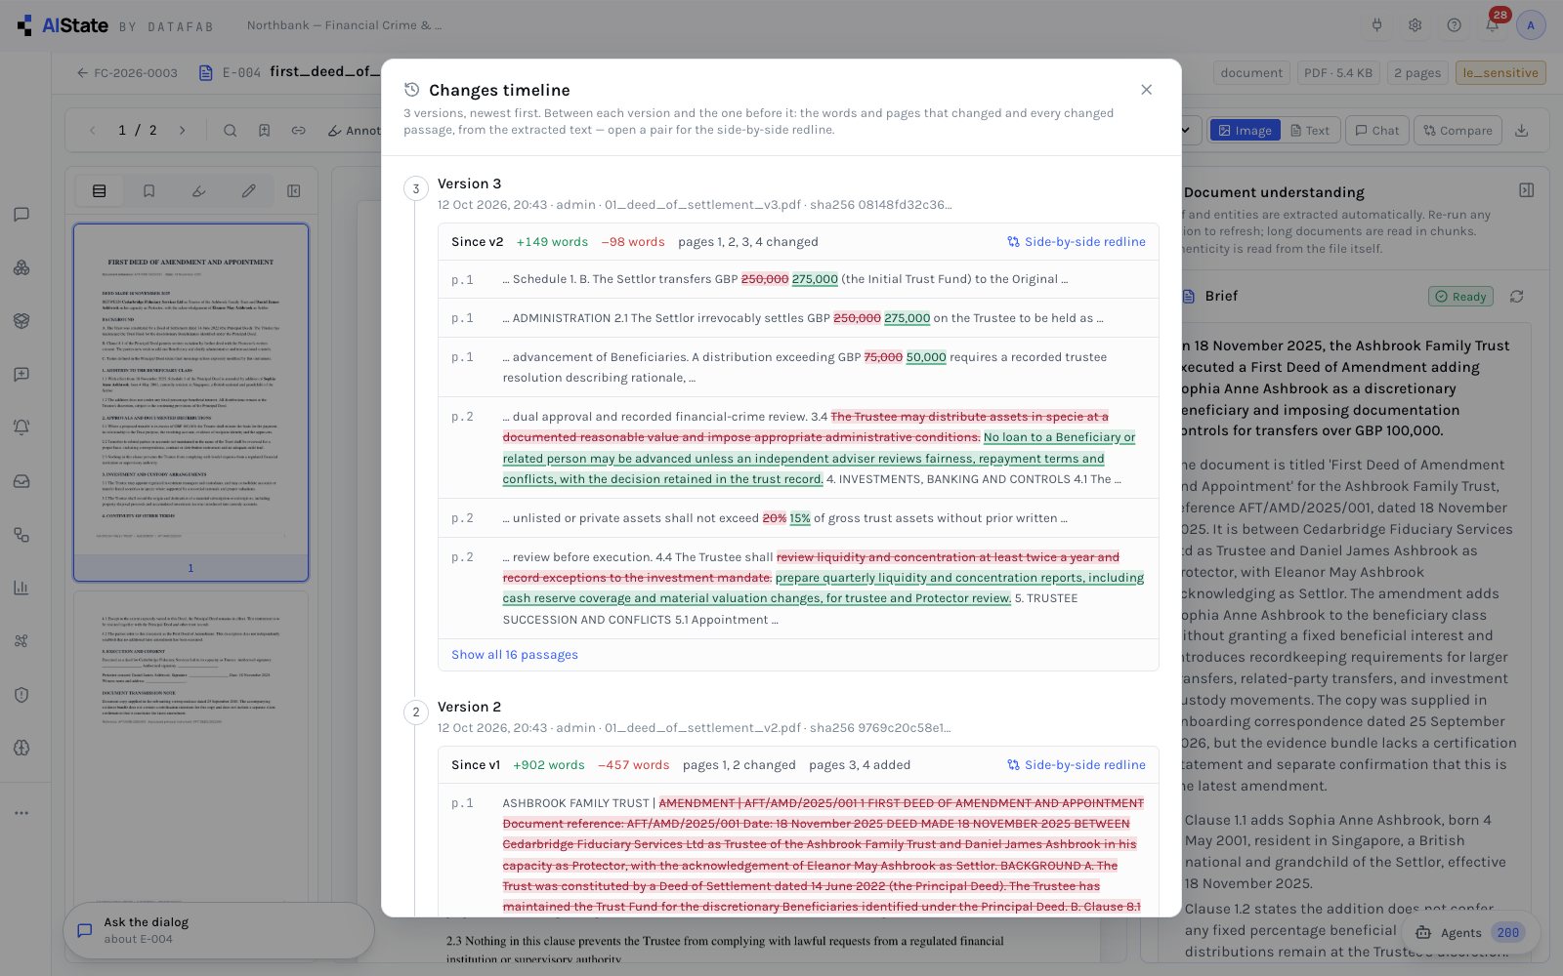This screenshot has width=1563, height=976.
Task: Select Version 3 timeline marker
Action: pyautogui.click(x=416, y=189)
